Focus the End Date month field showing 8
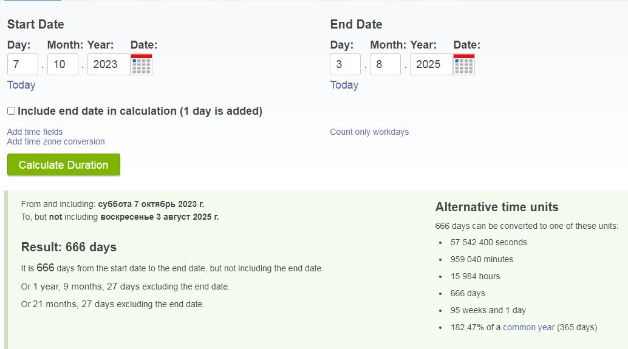Image resolution: width=628 pixels, height=349 pixels. coord(385,64)
